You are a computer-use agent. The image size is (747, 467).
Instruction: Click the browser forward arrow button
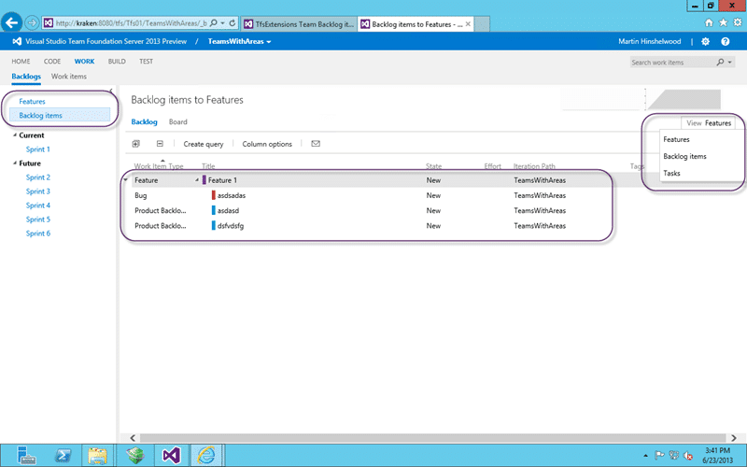click(32, 22)
